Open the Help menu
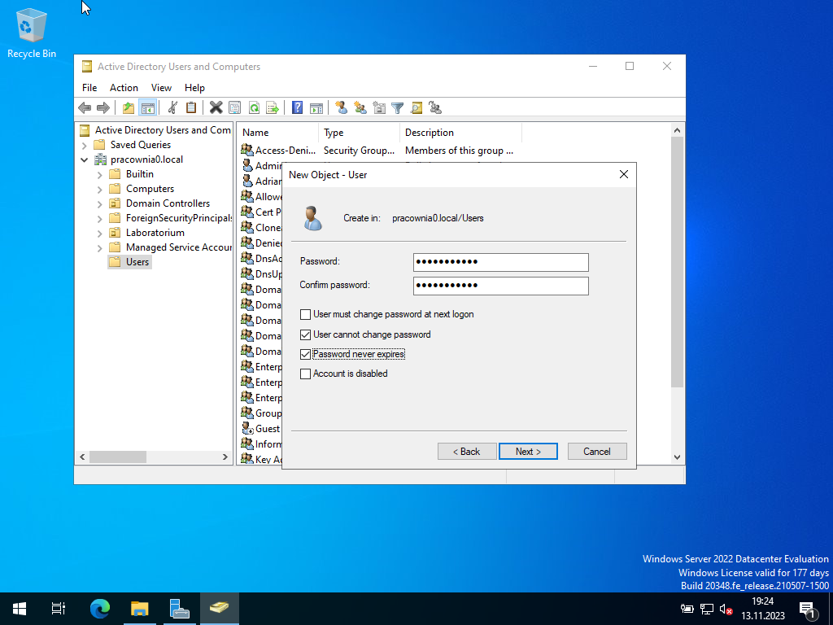Image resolution: width=833 pixels, height=625 pixels. 194,88
